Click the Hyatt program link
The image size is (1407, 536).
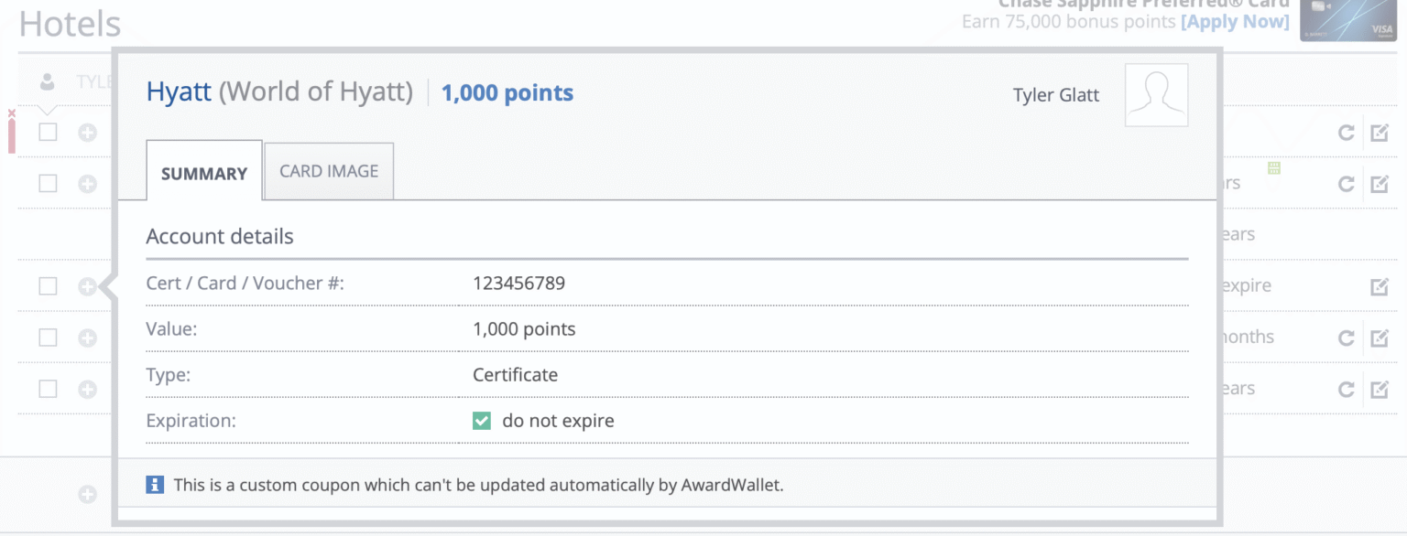tap(179, 92)
